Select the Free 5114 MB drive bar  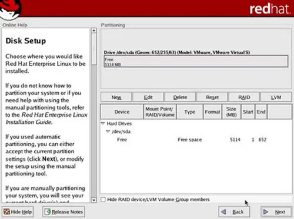point(196,61)
